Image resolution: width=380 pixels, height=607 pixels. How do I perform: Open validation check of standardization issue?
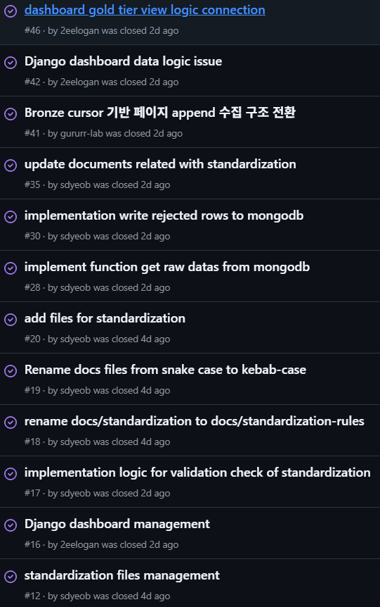pyautogui.click(x=197, y=473)
